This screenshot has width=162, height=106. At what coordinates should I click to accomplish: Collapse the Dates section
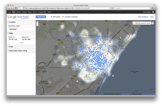(x=11, y=33)
